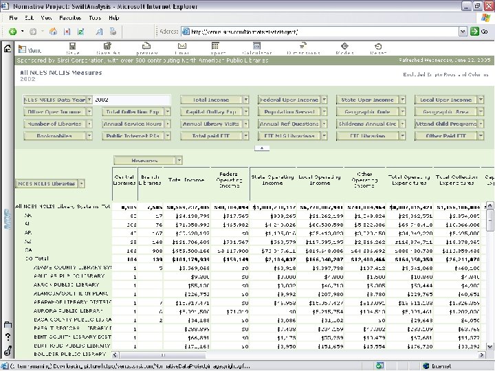The height and width of the screenshot is (371, 495).
Task: Click the Reset toolbar icon
Action: click(x=378, y=47)
